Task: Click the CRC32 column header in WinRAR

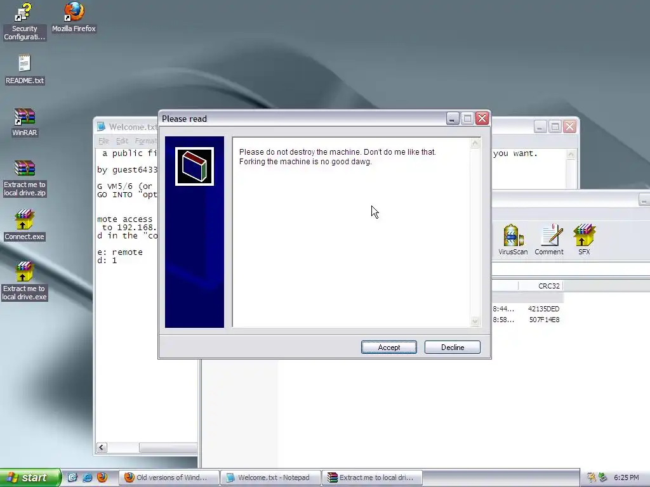Action: [540, 286]
